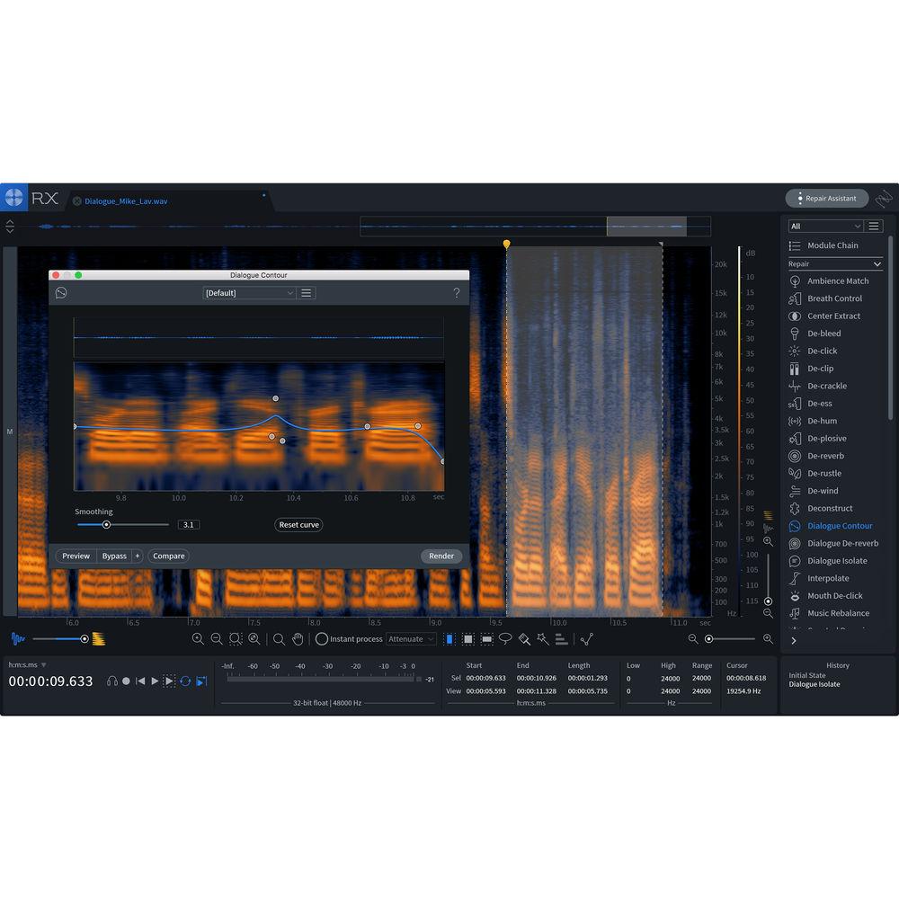Switch to the Dialogue_Mike_Lav.wav tab
This screenshot has height=899, width=899.
126,202
